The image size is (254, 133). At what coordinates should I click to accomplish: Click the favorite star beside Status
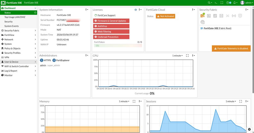35,12
